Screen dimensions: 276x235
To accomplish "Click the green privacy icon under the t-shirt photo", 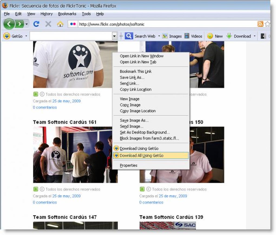I will [x=36, y=94].
